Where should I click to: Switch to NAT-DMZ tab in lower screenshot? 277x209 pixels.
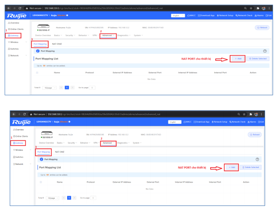[x=59, y=151]
